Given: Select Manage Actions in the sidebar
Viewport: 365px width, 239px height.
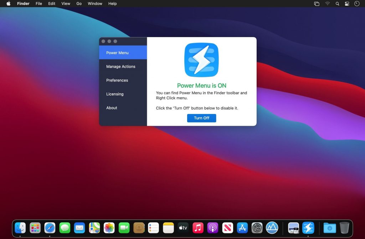Looking at the screenshot, I should coord(120,67).
